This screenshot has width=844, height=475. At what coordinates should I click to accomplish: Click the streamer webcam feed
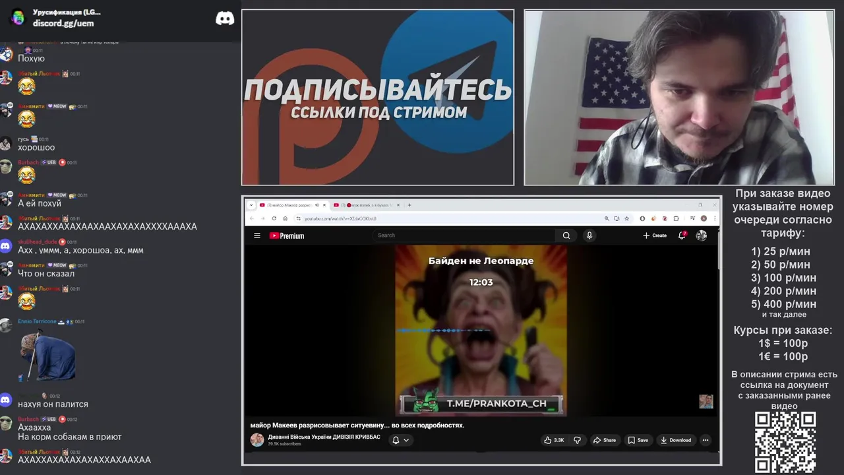(x=679, y=98)
